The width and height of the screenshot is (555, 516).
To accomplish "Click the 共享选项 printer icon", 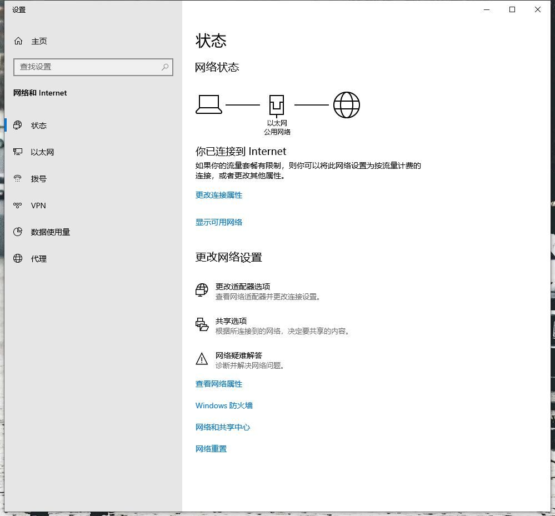I will coord(202,324).
